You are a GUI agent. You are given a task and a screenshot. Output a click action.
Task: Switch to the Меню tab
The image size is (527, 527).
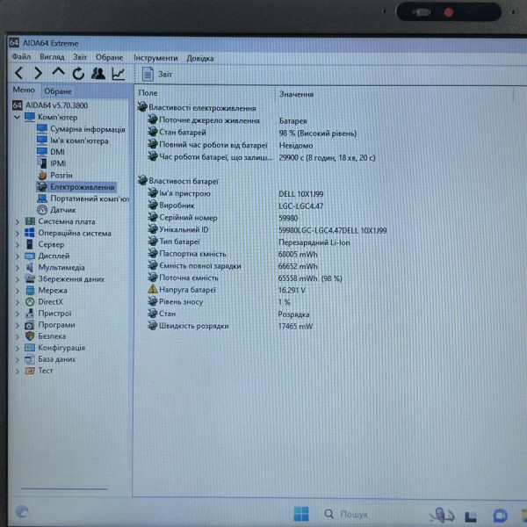pyautogui.click(x=24, y=90)
